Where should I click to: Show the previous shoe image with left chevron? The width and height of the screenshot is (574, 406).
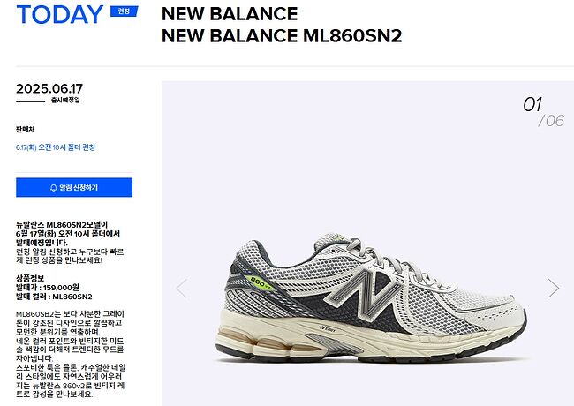(182, 289)
